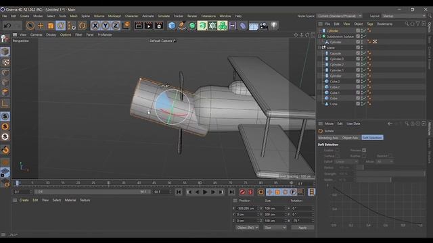The width and height of the screenshot is (433, 243).
Task: Open the File menu
Action: click(5, 16)
